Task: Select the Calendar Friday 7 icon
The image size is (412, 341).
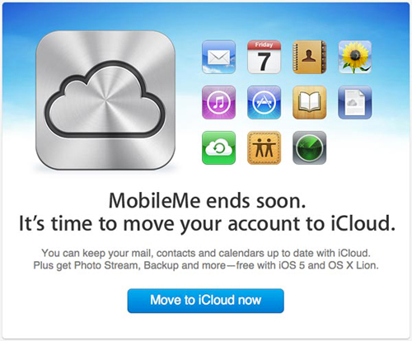Action: coord(264,57)
